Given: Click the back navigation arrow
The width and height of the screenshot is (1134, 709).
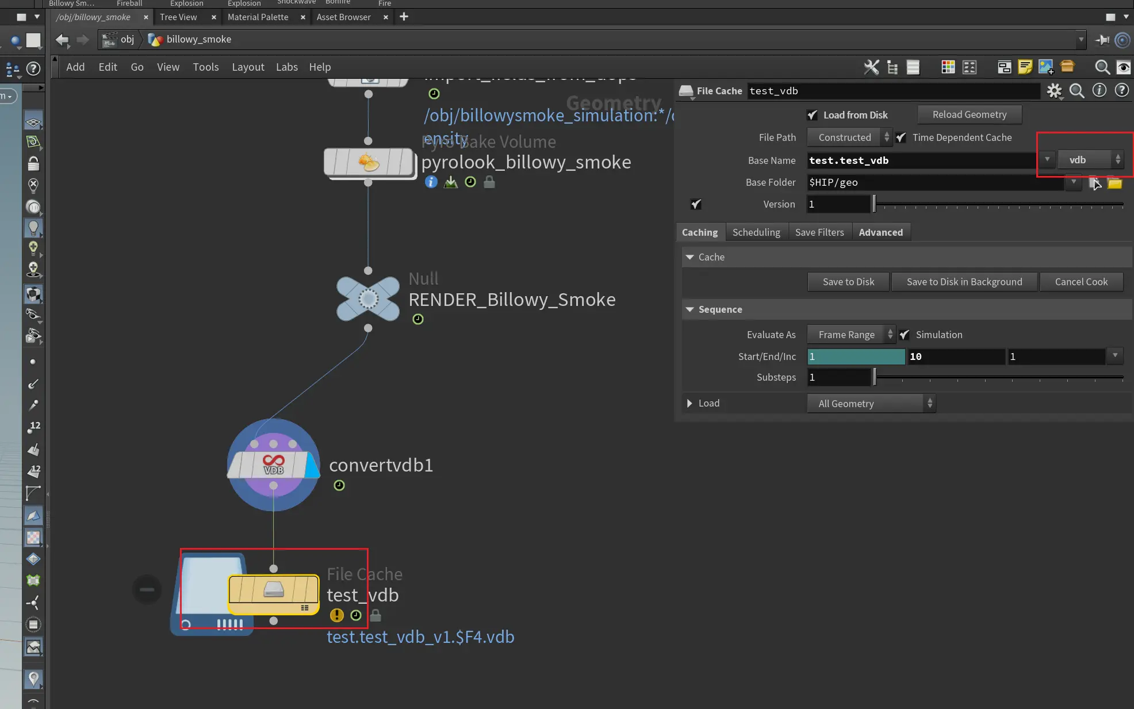Looking at the screenshot, I should pos(62,39).
